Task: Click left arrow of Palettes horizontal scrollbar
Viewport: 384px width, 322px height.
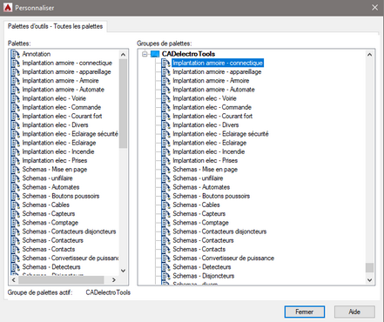Action: [x=14, y=280]
